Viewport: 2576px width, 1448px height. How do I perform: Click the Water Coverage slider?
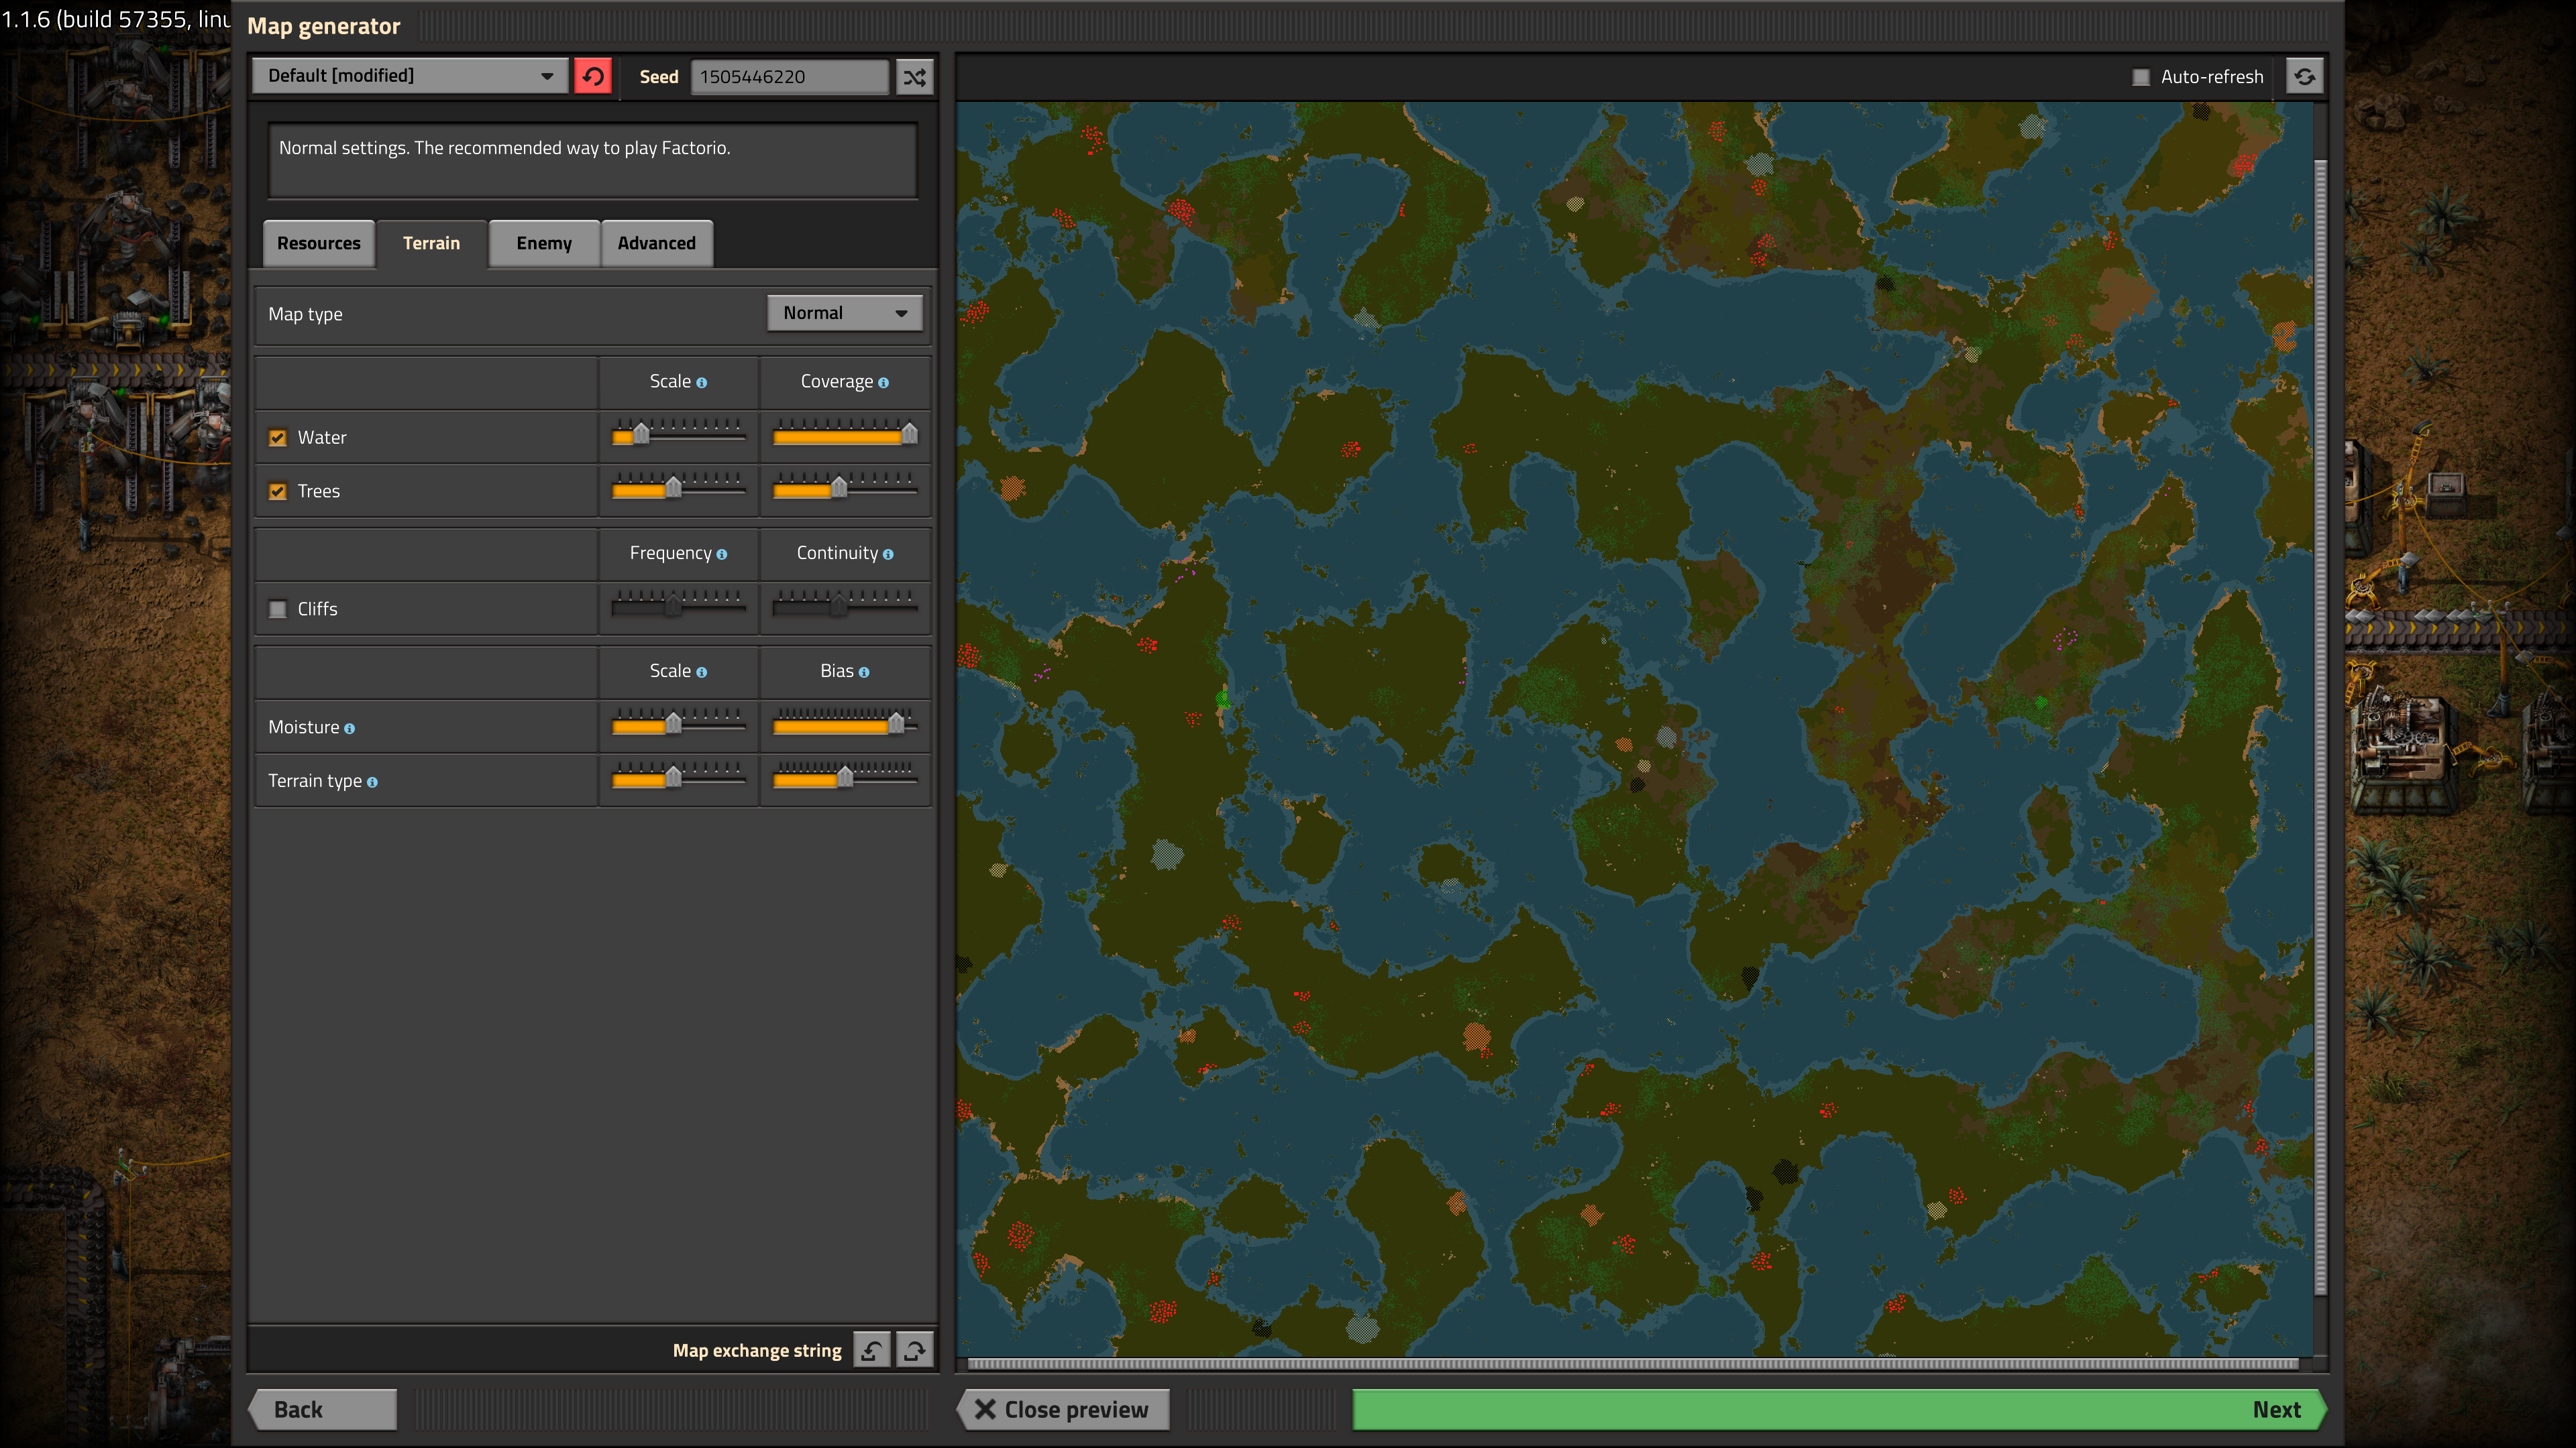[x=845, y=434]
